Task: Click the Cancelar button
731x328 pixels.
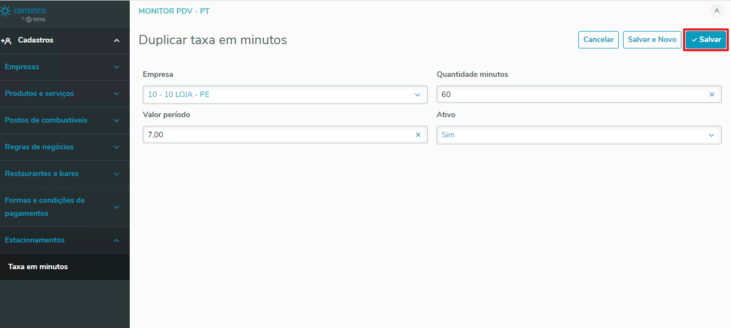Action: point(598,39)
